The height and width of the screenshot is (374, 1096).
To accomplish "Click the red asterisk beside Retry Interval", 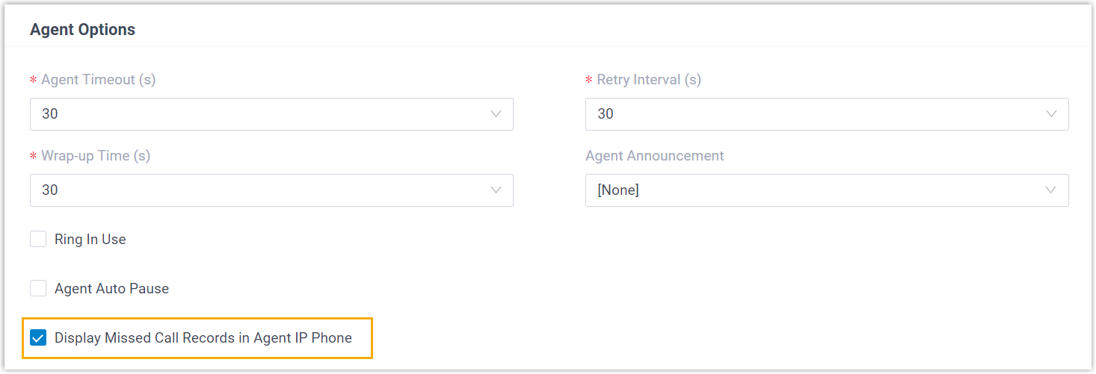I will click(x=589, y=81).
